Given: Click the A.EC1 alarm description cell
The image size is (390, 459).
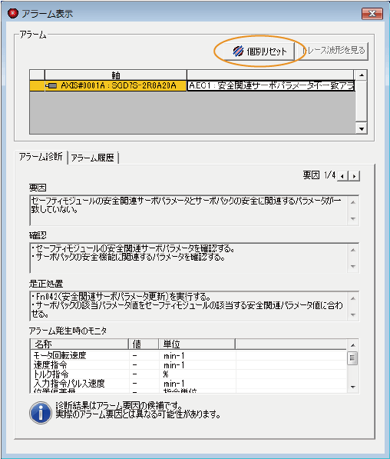Looking at the screenshot, I should coord(271,86).
